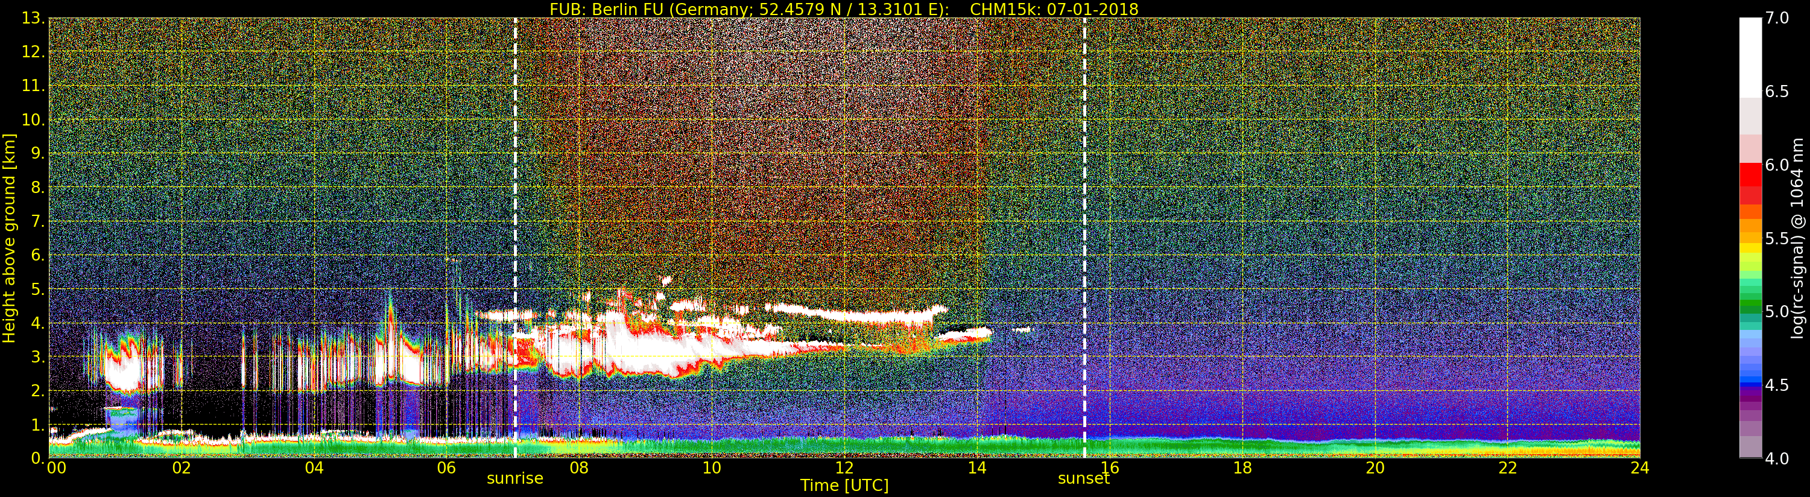Click the '7.' height axis tick label
The width and height of the screenshot is (1810, 497).
click(38, 221)
